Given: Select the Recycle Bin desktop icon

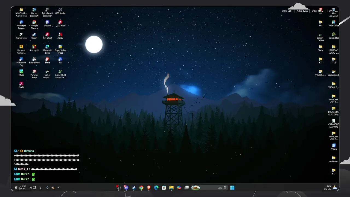Looking at the screenshot, I should (334, 12).
